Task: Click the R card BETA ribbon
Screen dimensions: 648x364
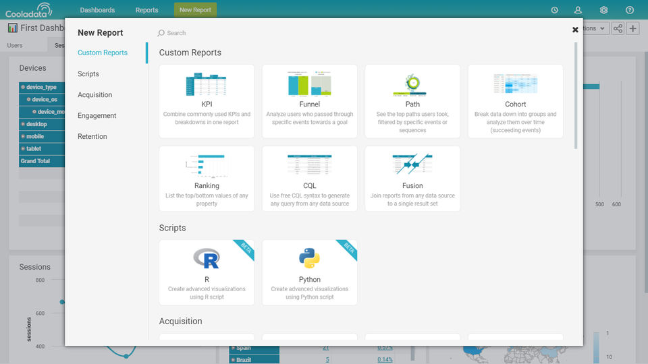Action: point(246,249)
